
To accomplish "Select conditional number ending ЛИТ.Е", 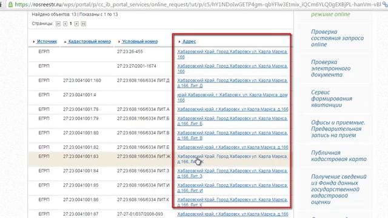I will click(143, 147).
